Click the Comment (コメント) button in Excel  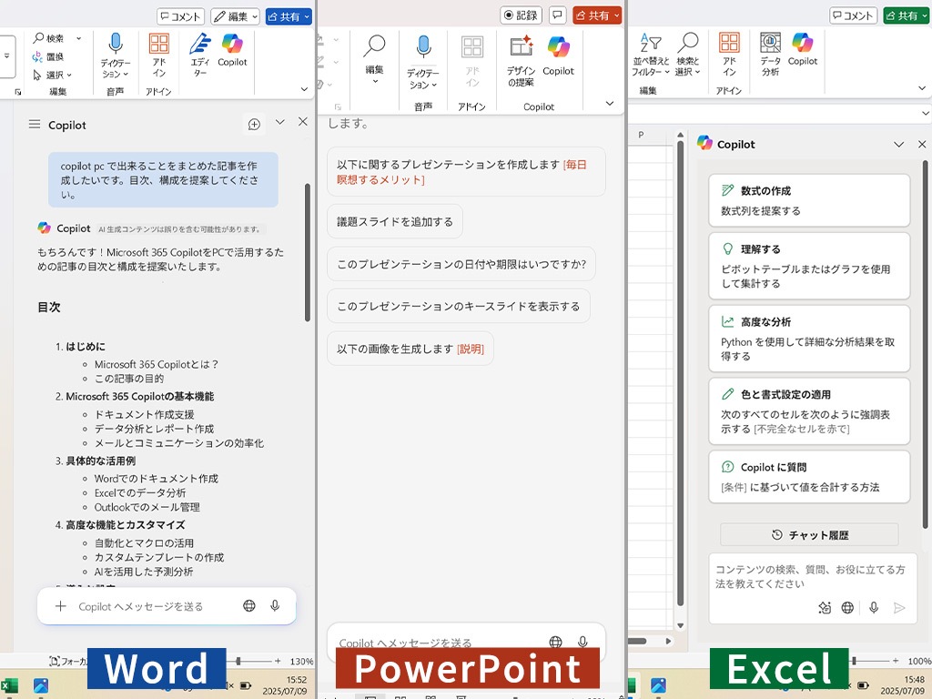click(x=854, y=15)
